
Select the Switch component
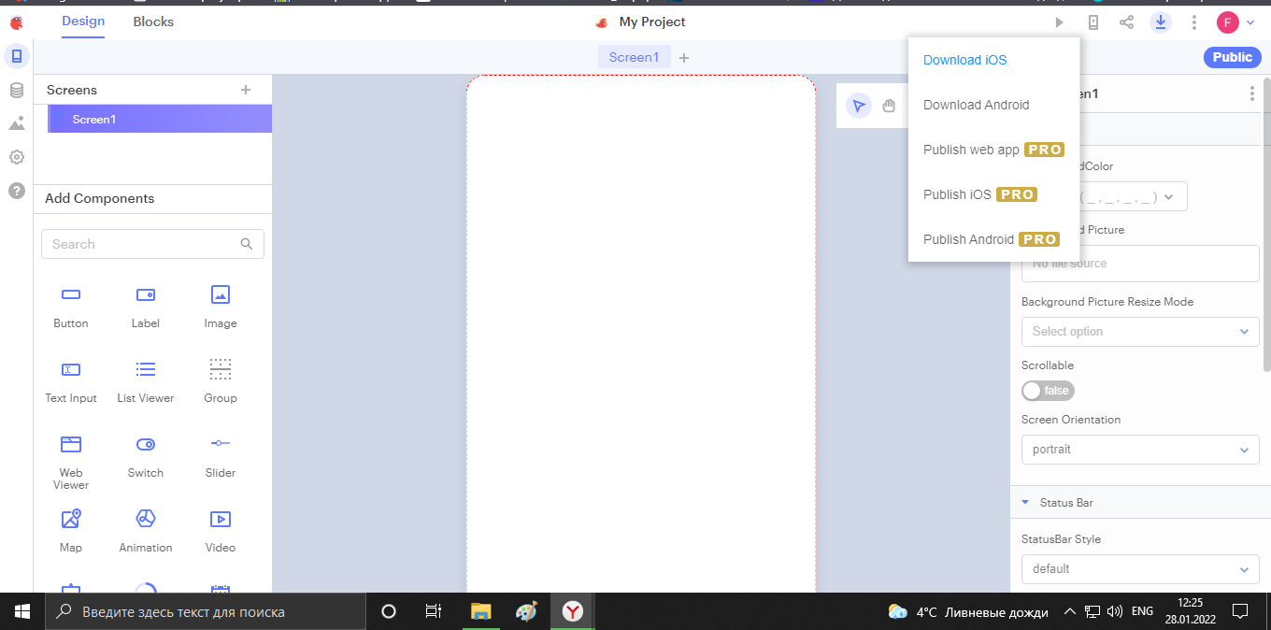[x=146, y=456]
